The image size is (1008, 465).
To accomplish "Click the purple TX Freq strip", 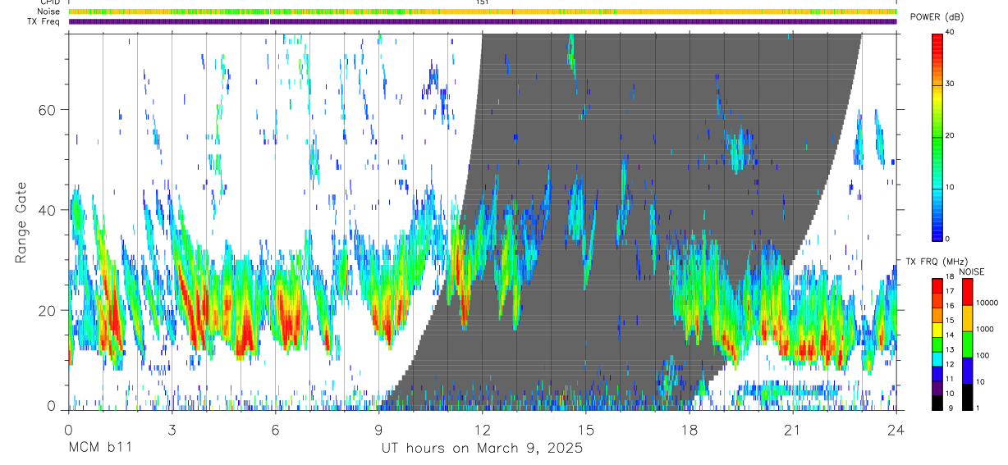I will tap(483, 22).
